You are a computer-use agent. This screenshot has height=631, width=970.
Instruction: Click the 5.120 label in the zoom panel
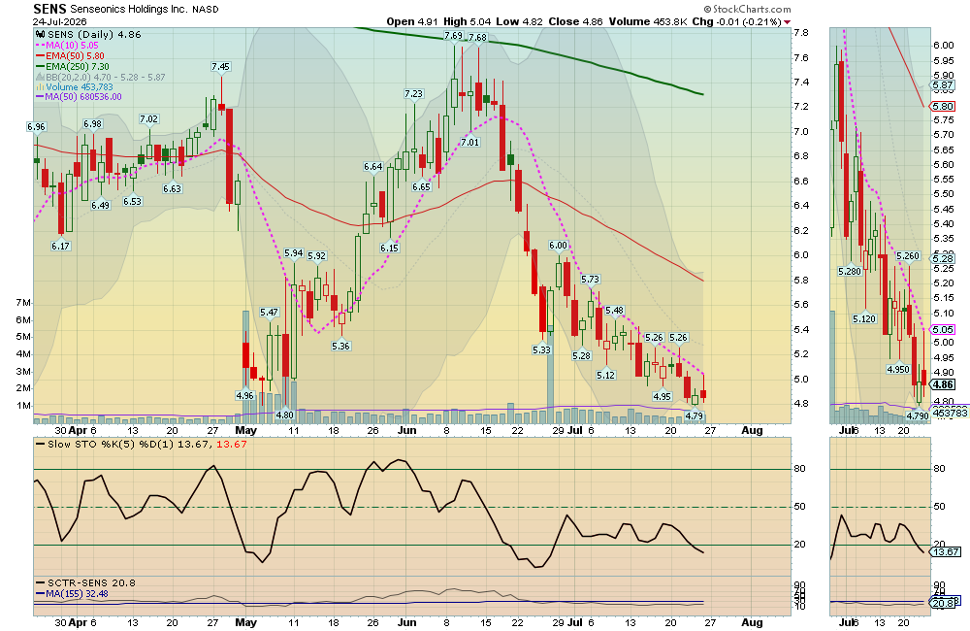(x=864, y=319)
